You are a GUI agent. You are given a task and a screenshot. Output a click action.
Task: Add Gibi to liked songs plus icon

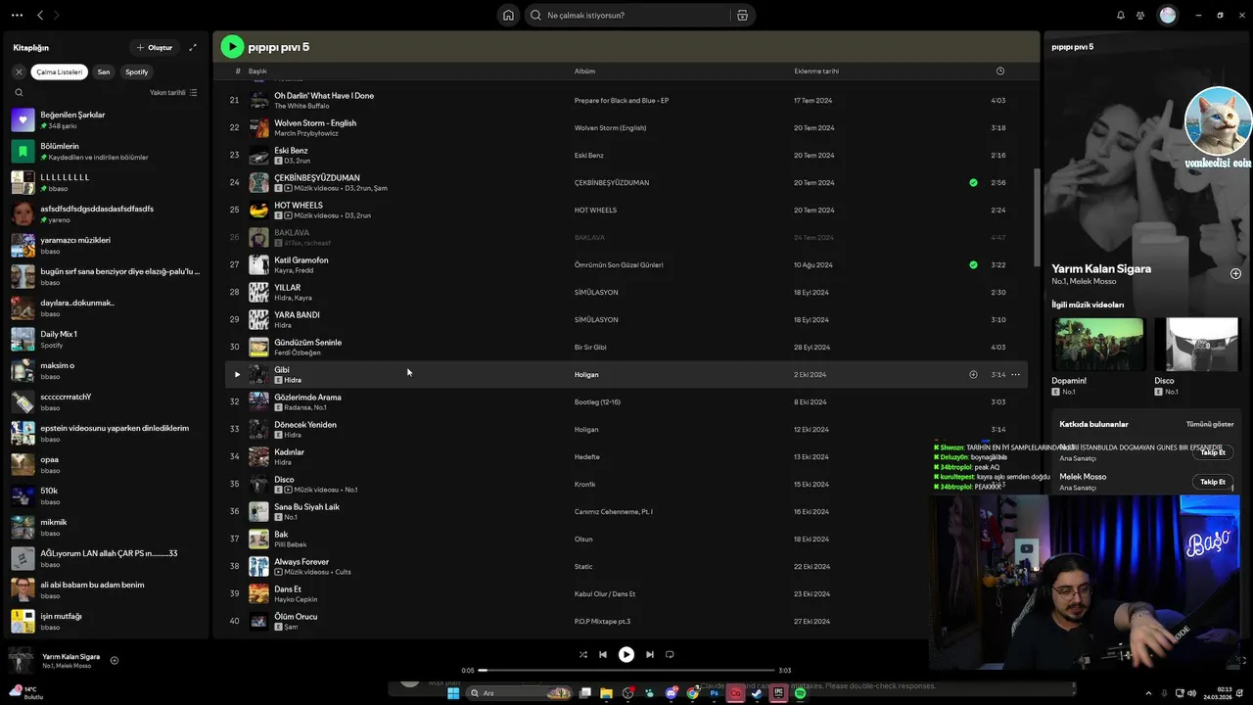973,374
